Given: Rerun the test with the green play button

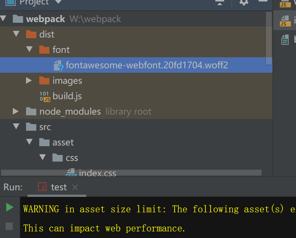Looking at the screenshot, I should pyautogui.click(x=8, y=207).
